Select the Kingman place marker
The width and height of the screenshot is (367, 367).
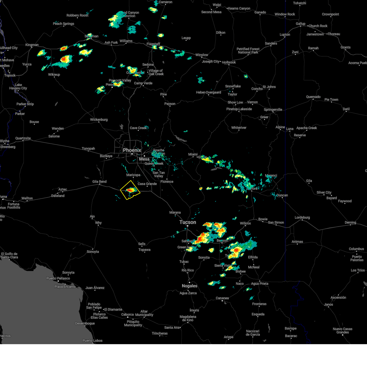(32, 47)
